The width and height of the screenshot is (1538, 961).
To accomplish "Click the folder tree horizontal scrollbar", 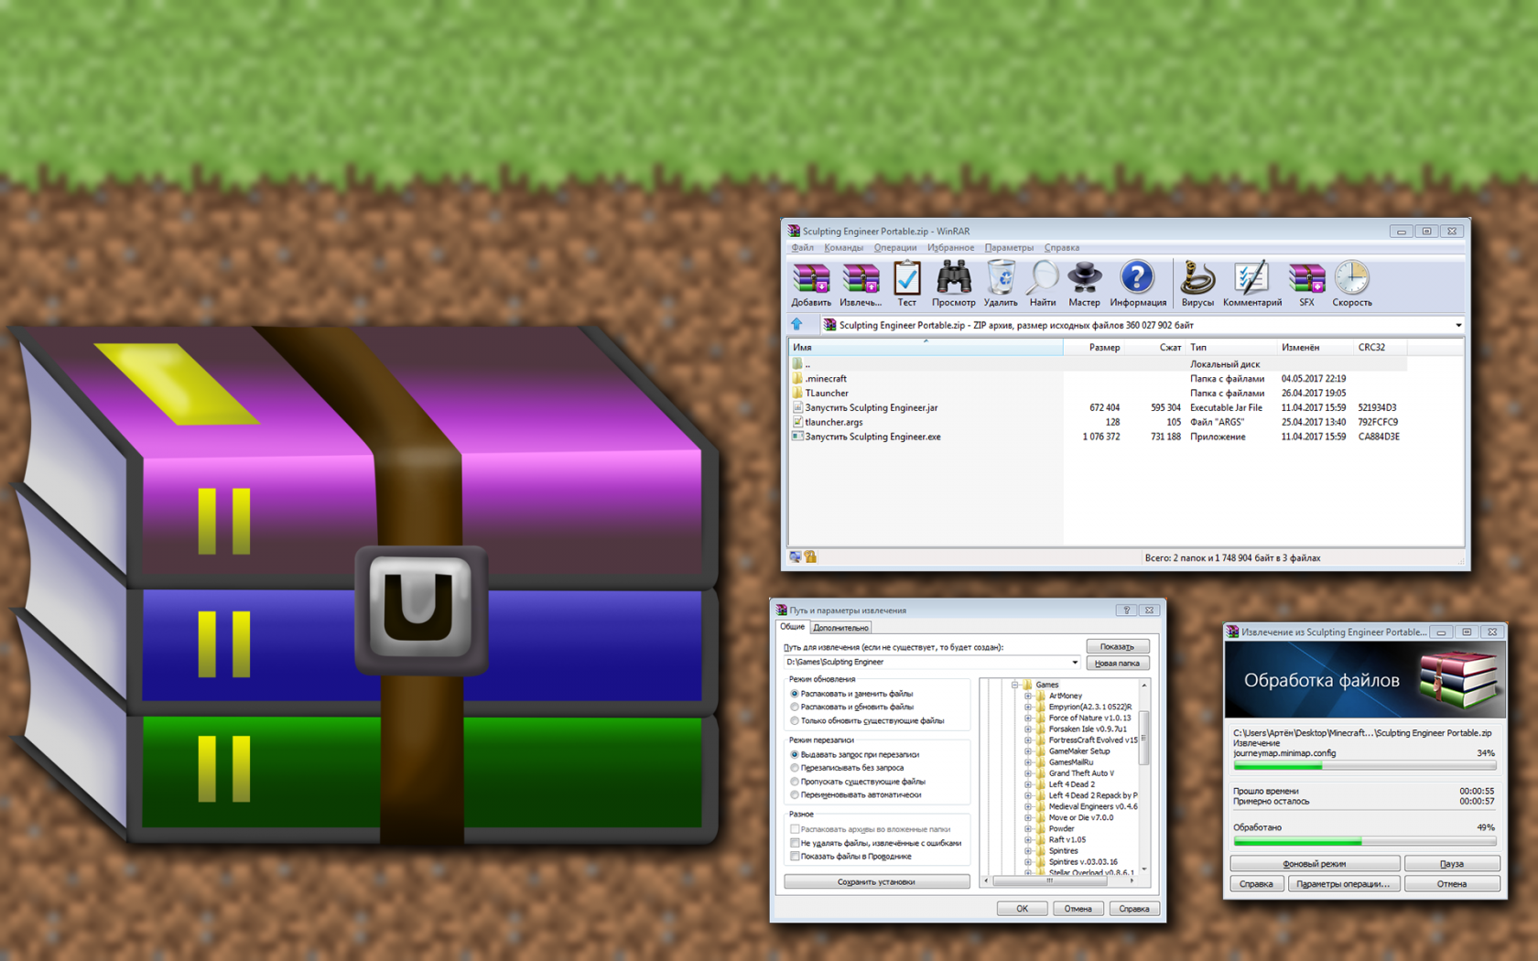I will [x=1059, y=880].
